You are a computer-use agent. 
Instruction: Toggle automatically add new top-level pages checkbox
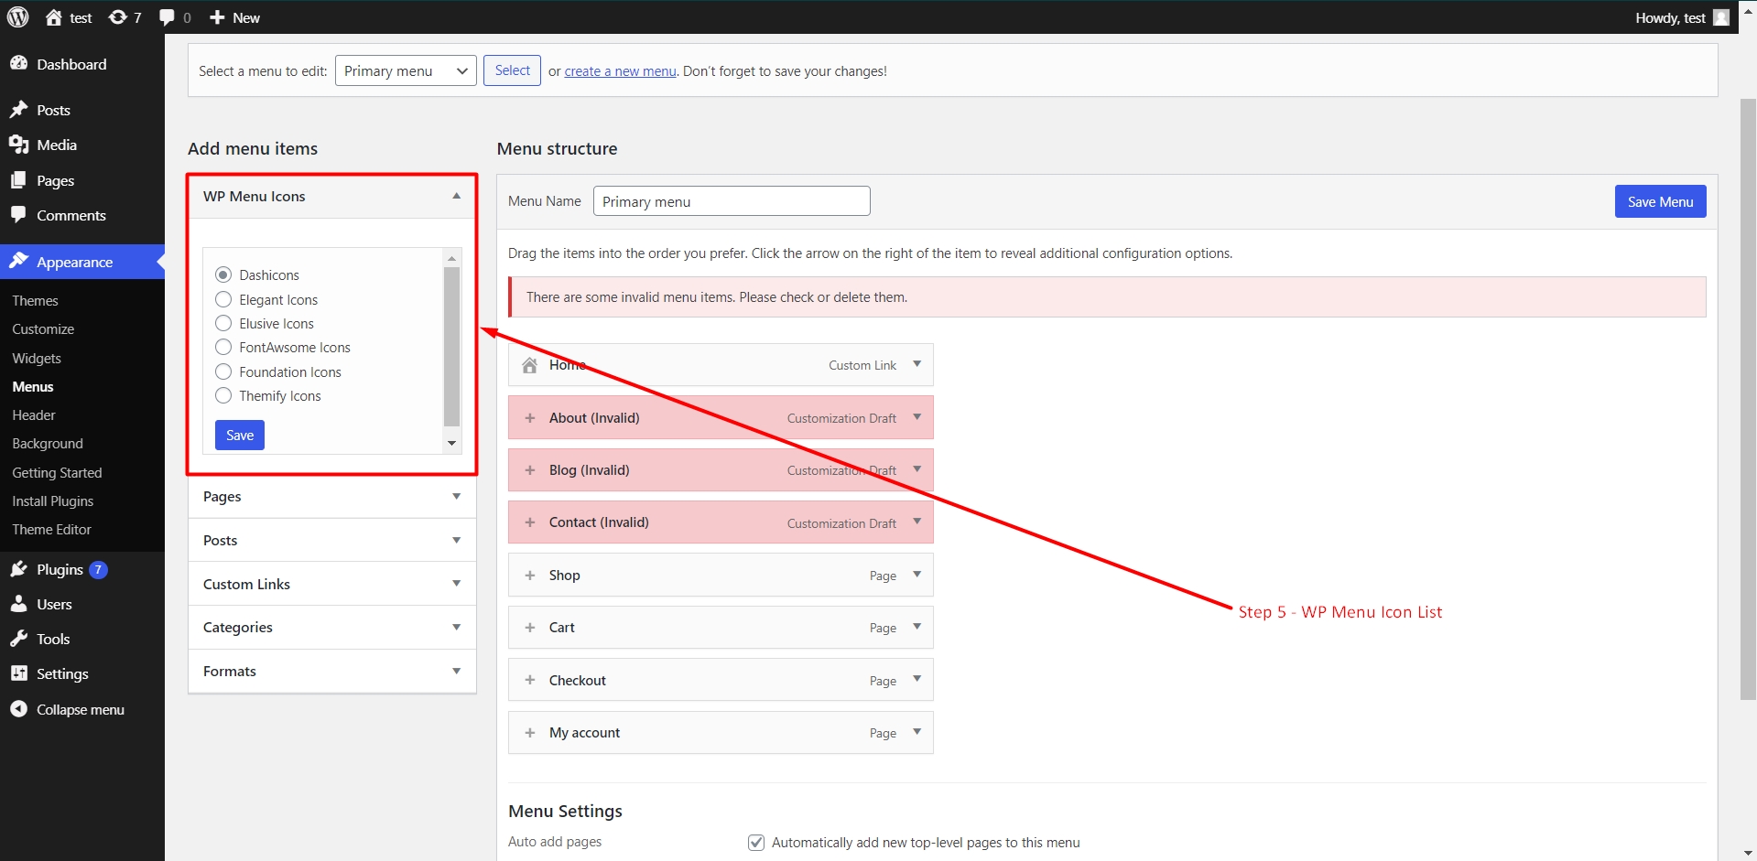tap(756, 843)
